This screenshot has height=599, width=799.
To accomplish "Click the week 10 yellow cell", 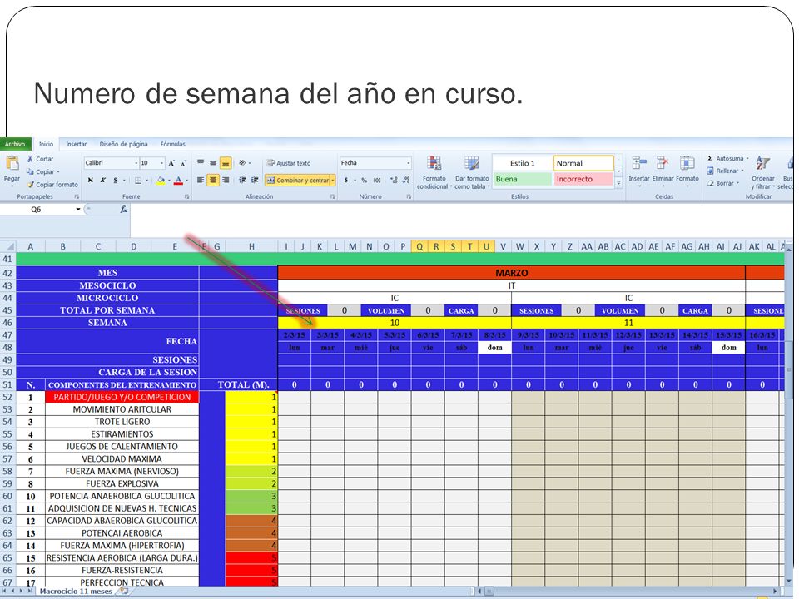I will [x=395, y=323].
